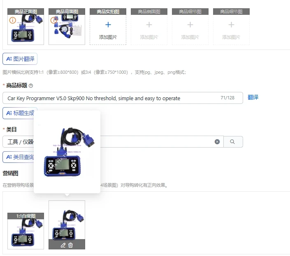
Task: Click the image ratio hint text line
Action: point(94,72)
